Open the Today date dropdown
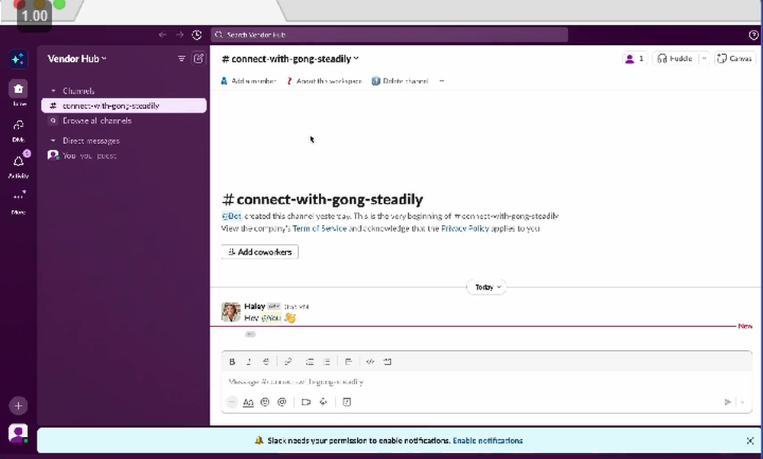The image size is (763, 459). click(487, 287)
